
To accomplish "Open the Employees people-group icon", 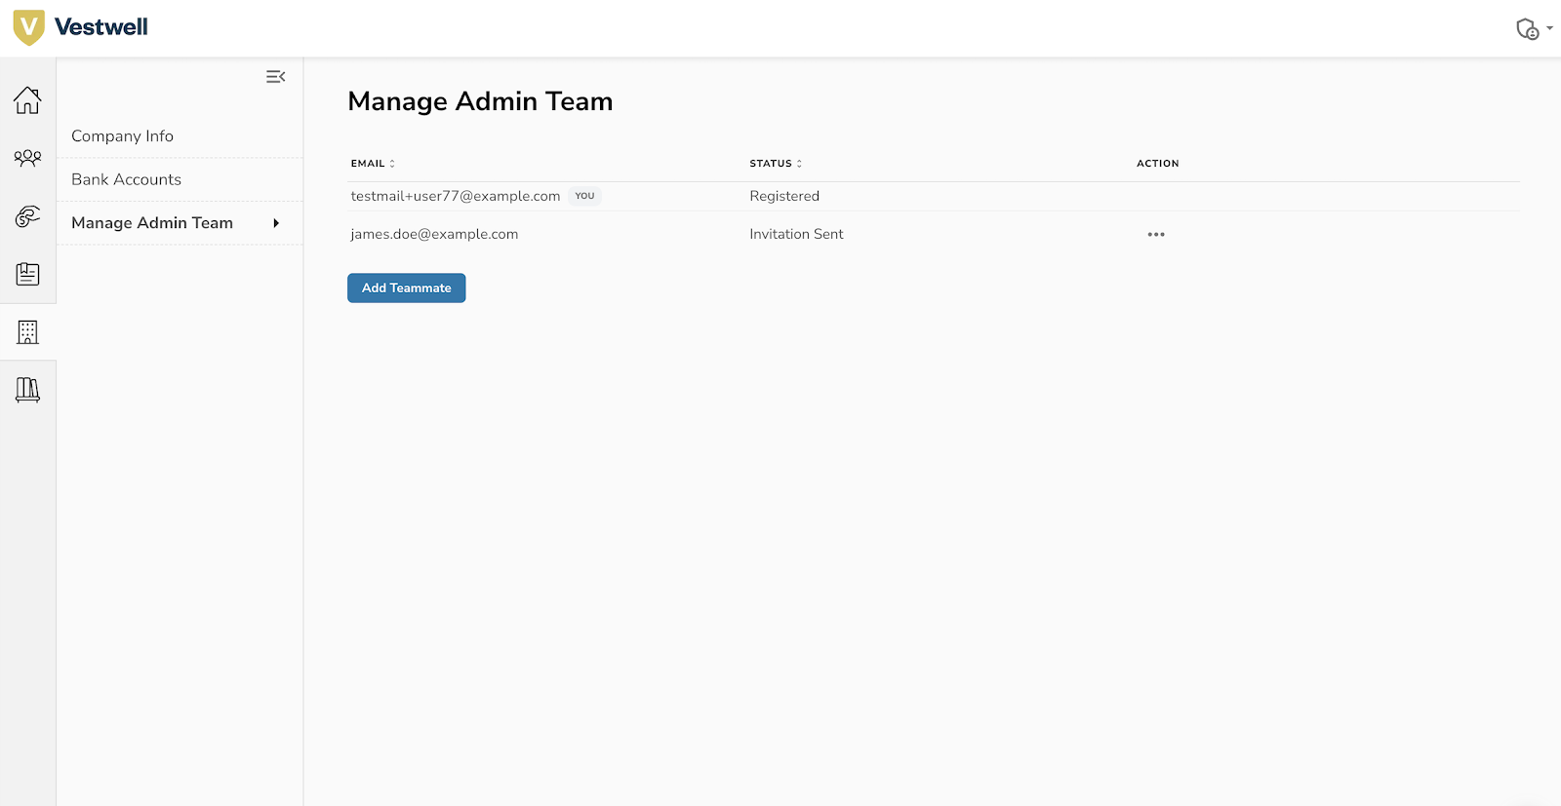I will click(27, 158).
